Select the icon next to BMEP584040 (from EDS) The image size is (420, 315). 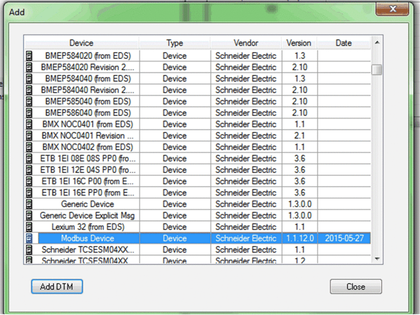tap(29, 79)
